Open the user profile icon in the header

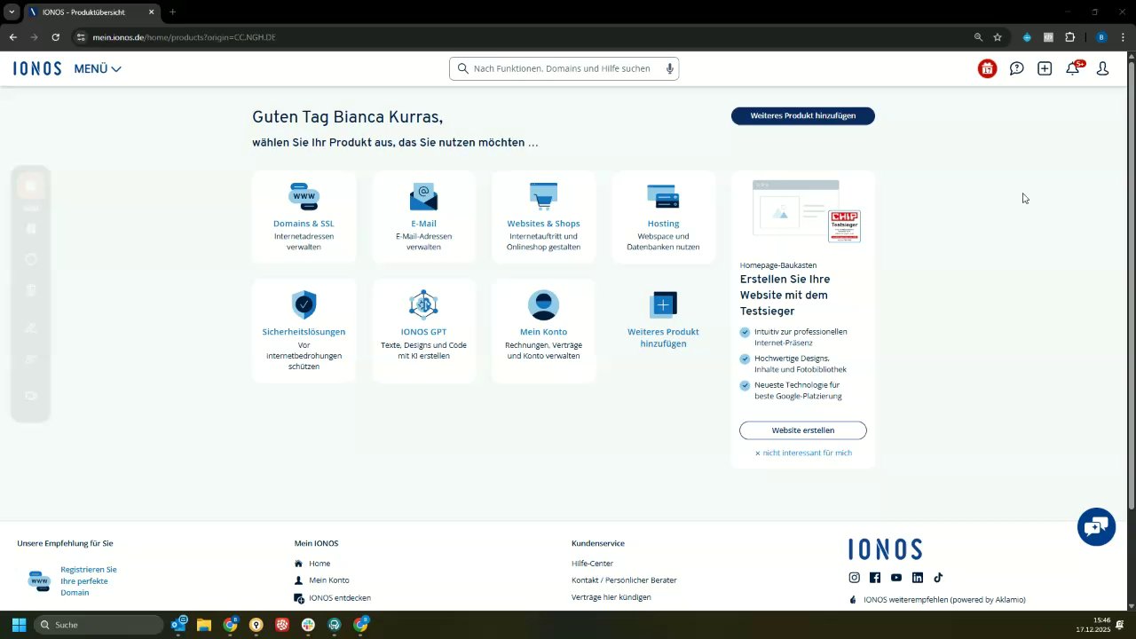[1102, 68]
